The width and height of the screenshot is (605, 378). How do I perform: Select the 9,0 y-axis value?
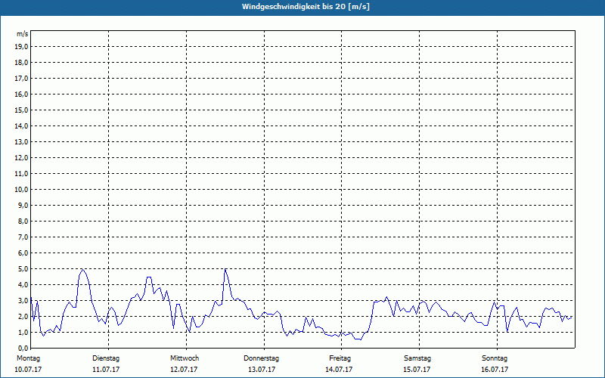(23, 205)
